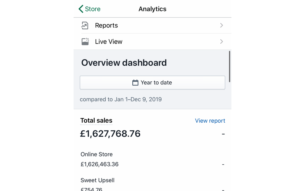Click the Analytics page title
This screenshot has width=305, height=191.
tap(152, 9)
